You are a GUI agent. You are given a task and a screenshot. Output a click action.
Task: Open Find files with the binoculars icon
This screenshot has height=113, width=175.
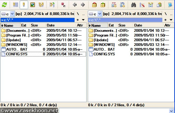click(134, 5)
